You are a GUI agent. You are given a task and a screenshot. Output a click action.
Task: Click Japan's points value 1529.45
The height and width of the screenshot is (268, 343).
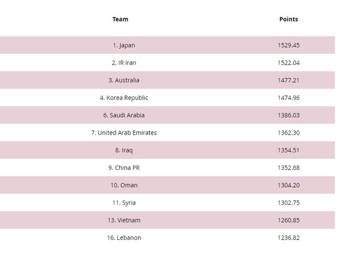288,45
